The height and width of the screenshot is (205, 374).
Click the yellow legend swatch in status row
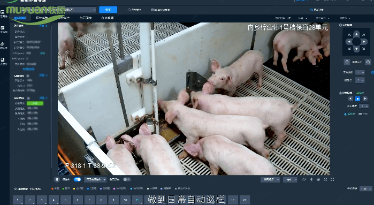[x=74, y=188]
